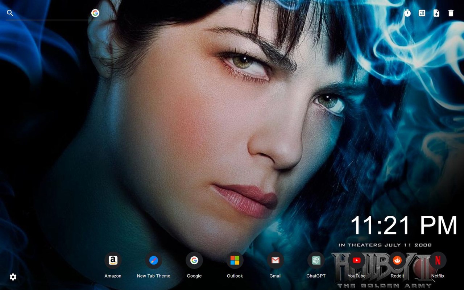
Task: Click the "Google" shortcut label text
Action: coord(194,276)
